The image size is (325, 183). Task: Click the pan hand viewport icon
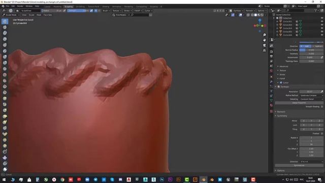(264, 40)
